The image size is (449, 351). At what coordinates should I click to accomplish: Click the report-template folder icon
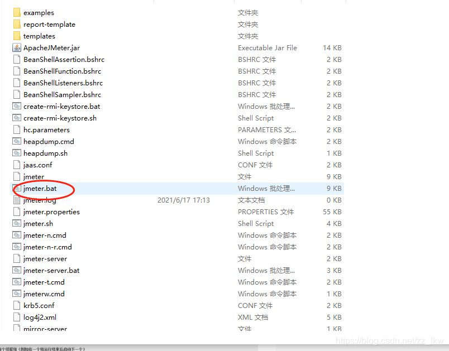click(x=17, y=25)
